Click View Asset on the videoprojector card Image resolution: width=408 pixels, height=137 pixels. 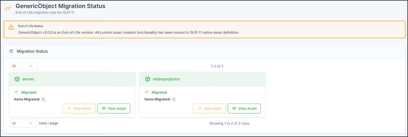point(244,108)
